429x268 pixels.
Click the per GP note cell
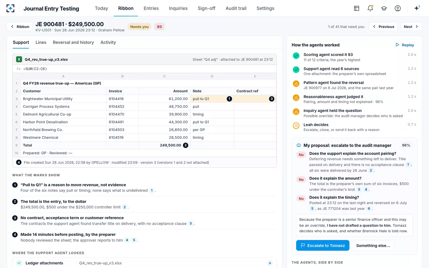[212, 130]
